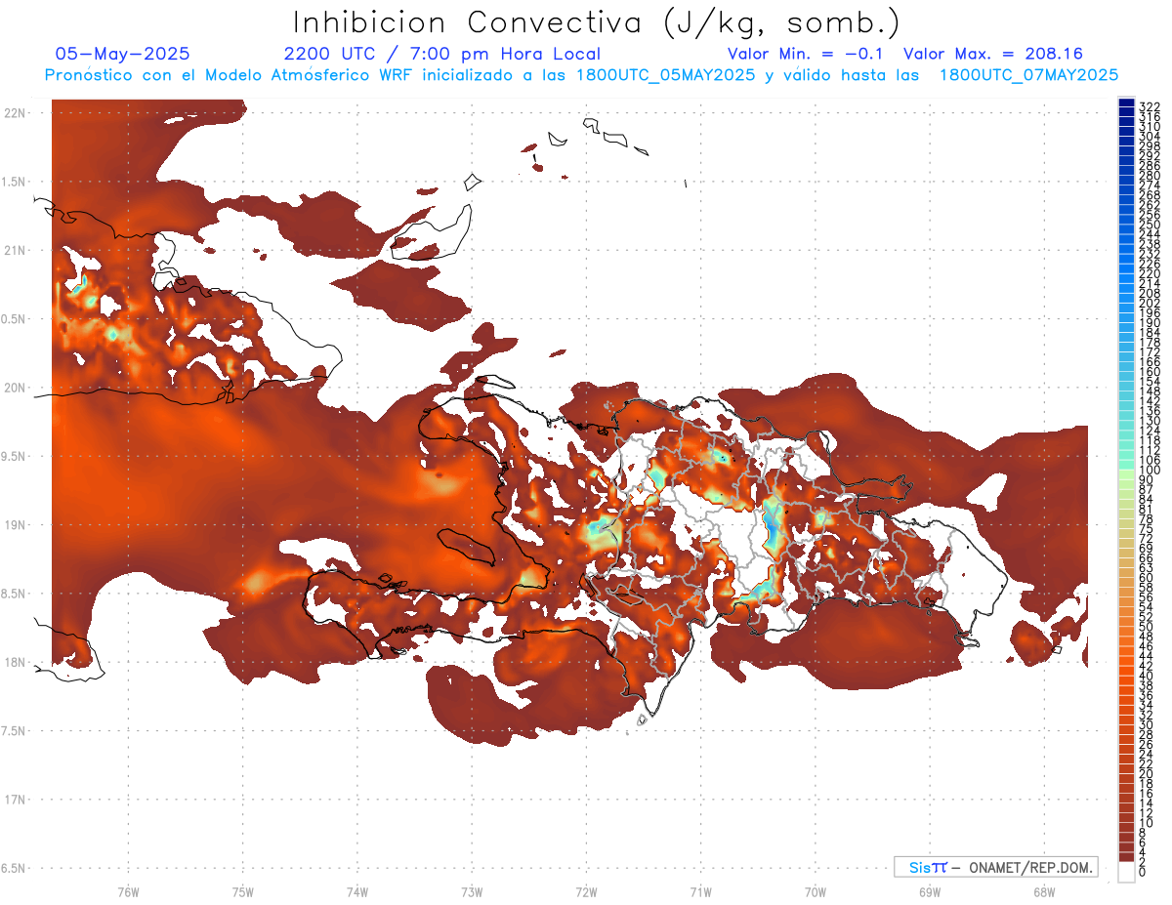The height and width of the screenshot is (905, 1172).
Task: Click the '74W' longitude label
Action: [x=357, y=891]
